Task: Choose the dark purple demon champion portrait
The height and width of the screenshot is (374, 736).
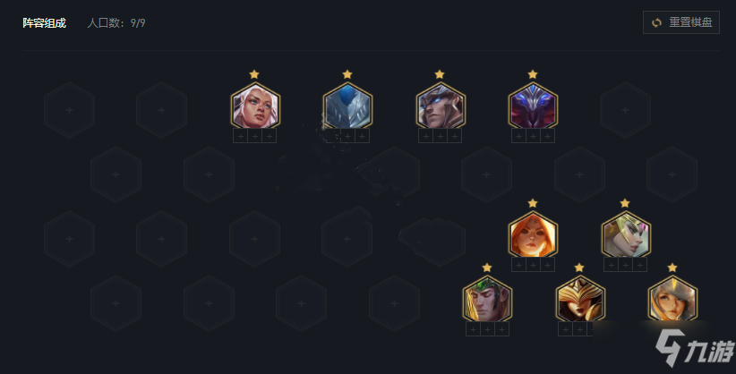Action: click(533, 106)
